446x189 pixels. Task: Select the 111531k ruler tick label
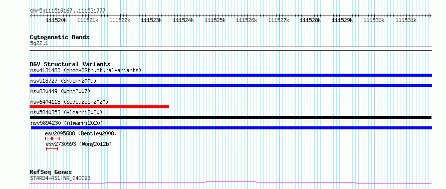406,20
